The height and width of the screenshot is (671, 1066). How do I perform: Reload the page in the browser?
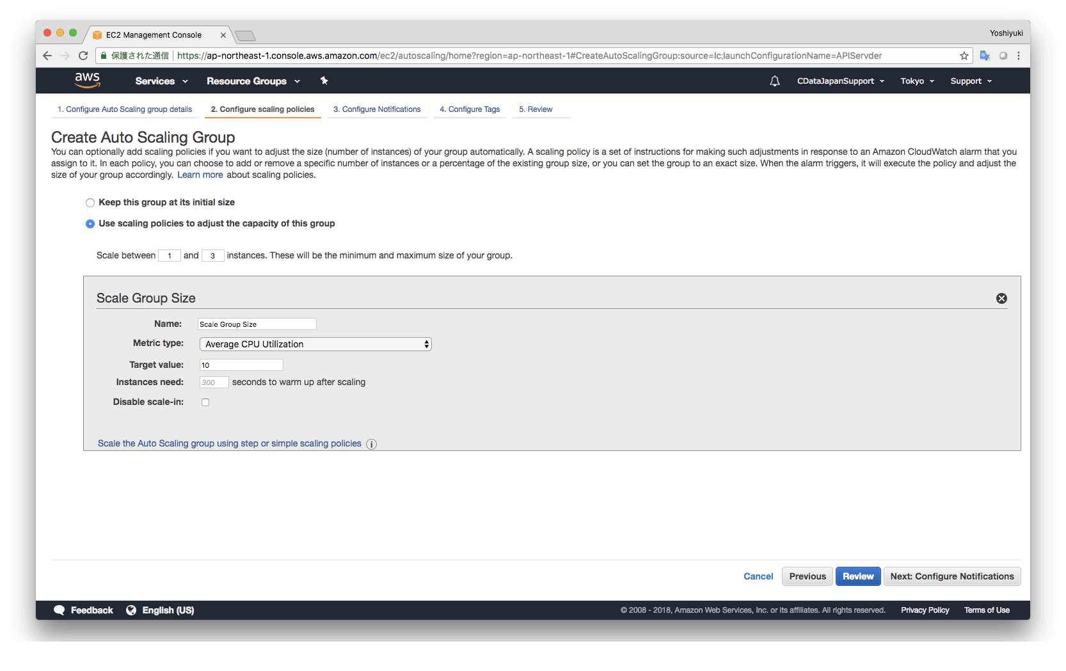[83, 56]
